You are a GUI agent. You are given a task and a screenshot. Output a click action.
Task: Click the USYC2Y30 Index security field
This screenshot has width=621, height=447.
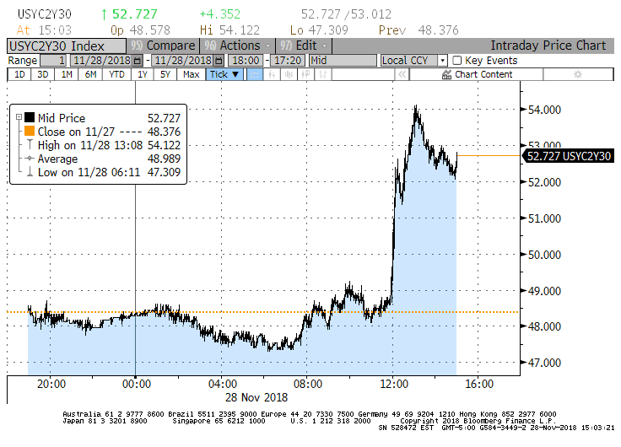[67, 46]
